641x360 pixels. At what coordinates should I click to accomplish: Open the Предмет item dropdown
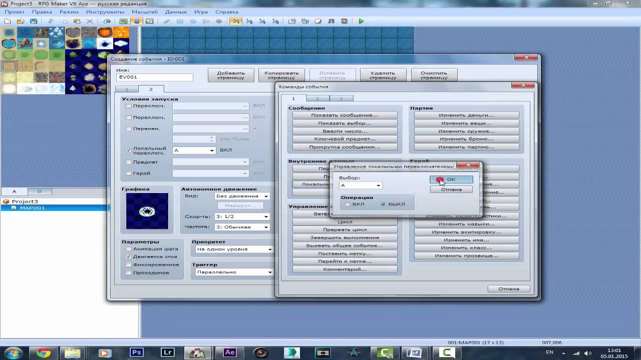click(x=210, y=162)
